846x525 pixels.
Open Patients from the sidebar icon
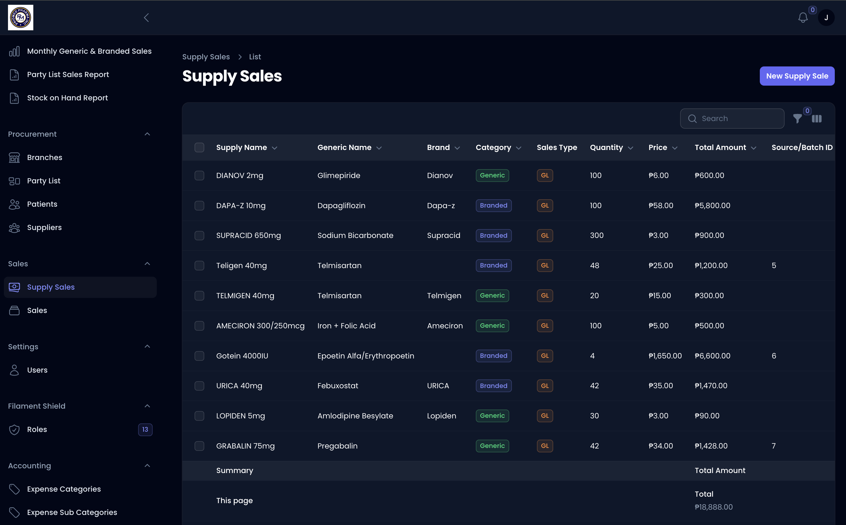click(14, 204)
